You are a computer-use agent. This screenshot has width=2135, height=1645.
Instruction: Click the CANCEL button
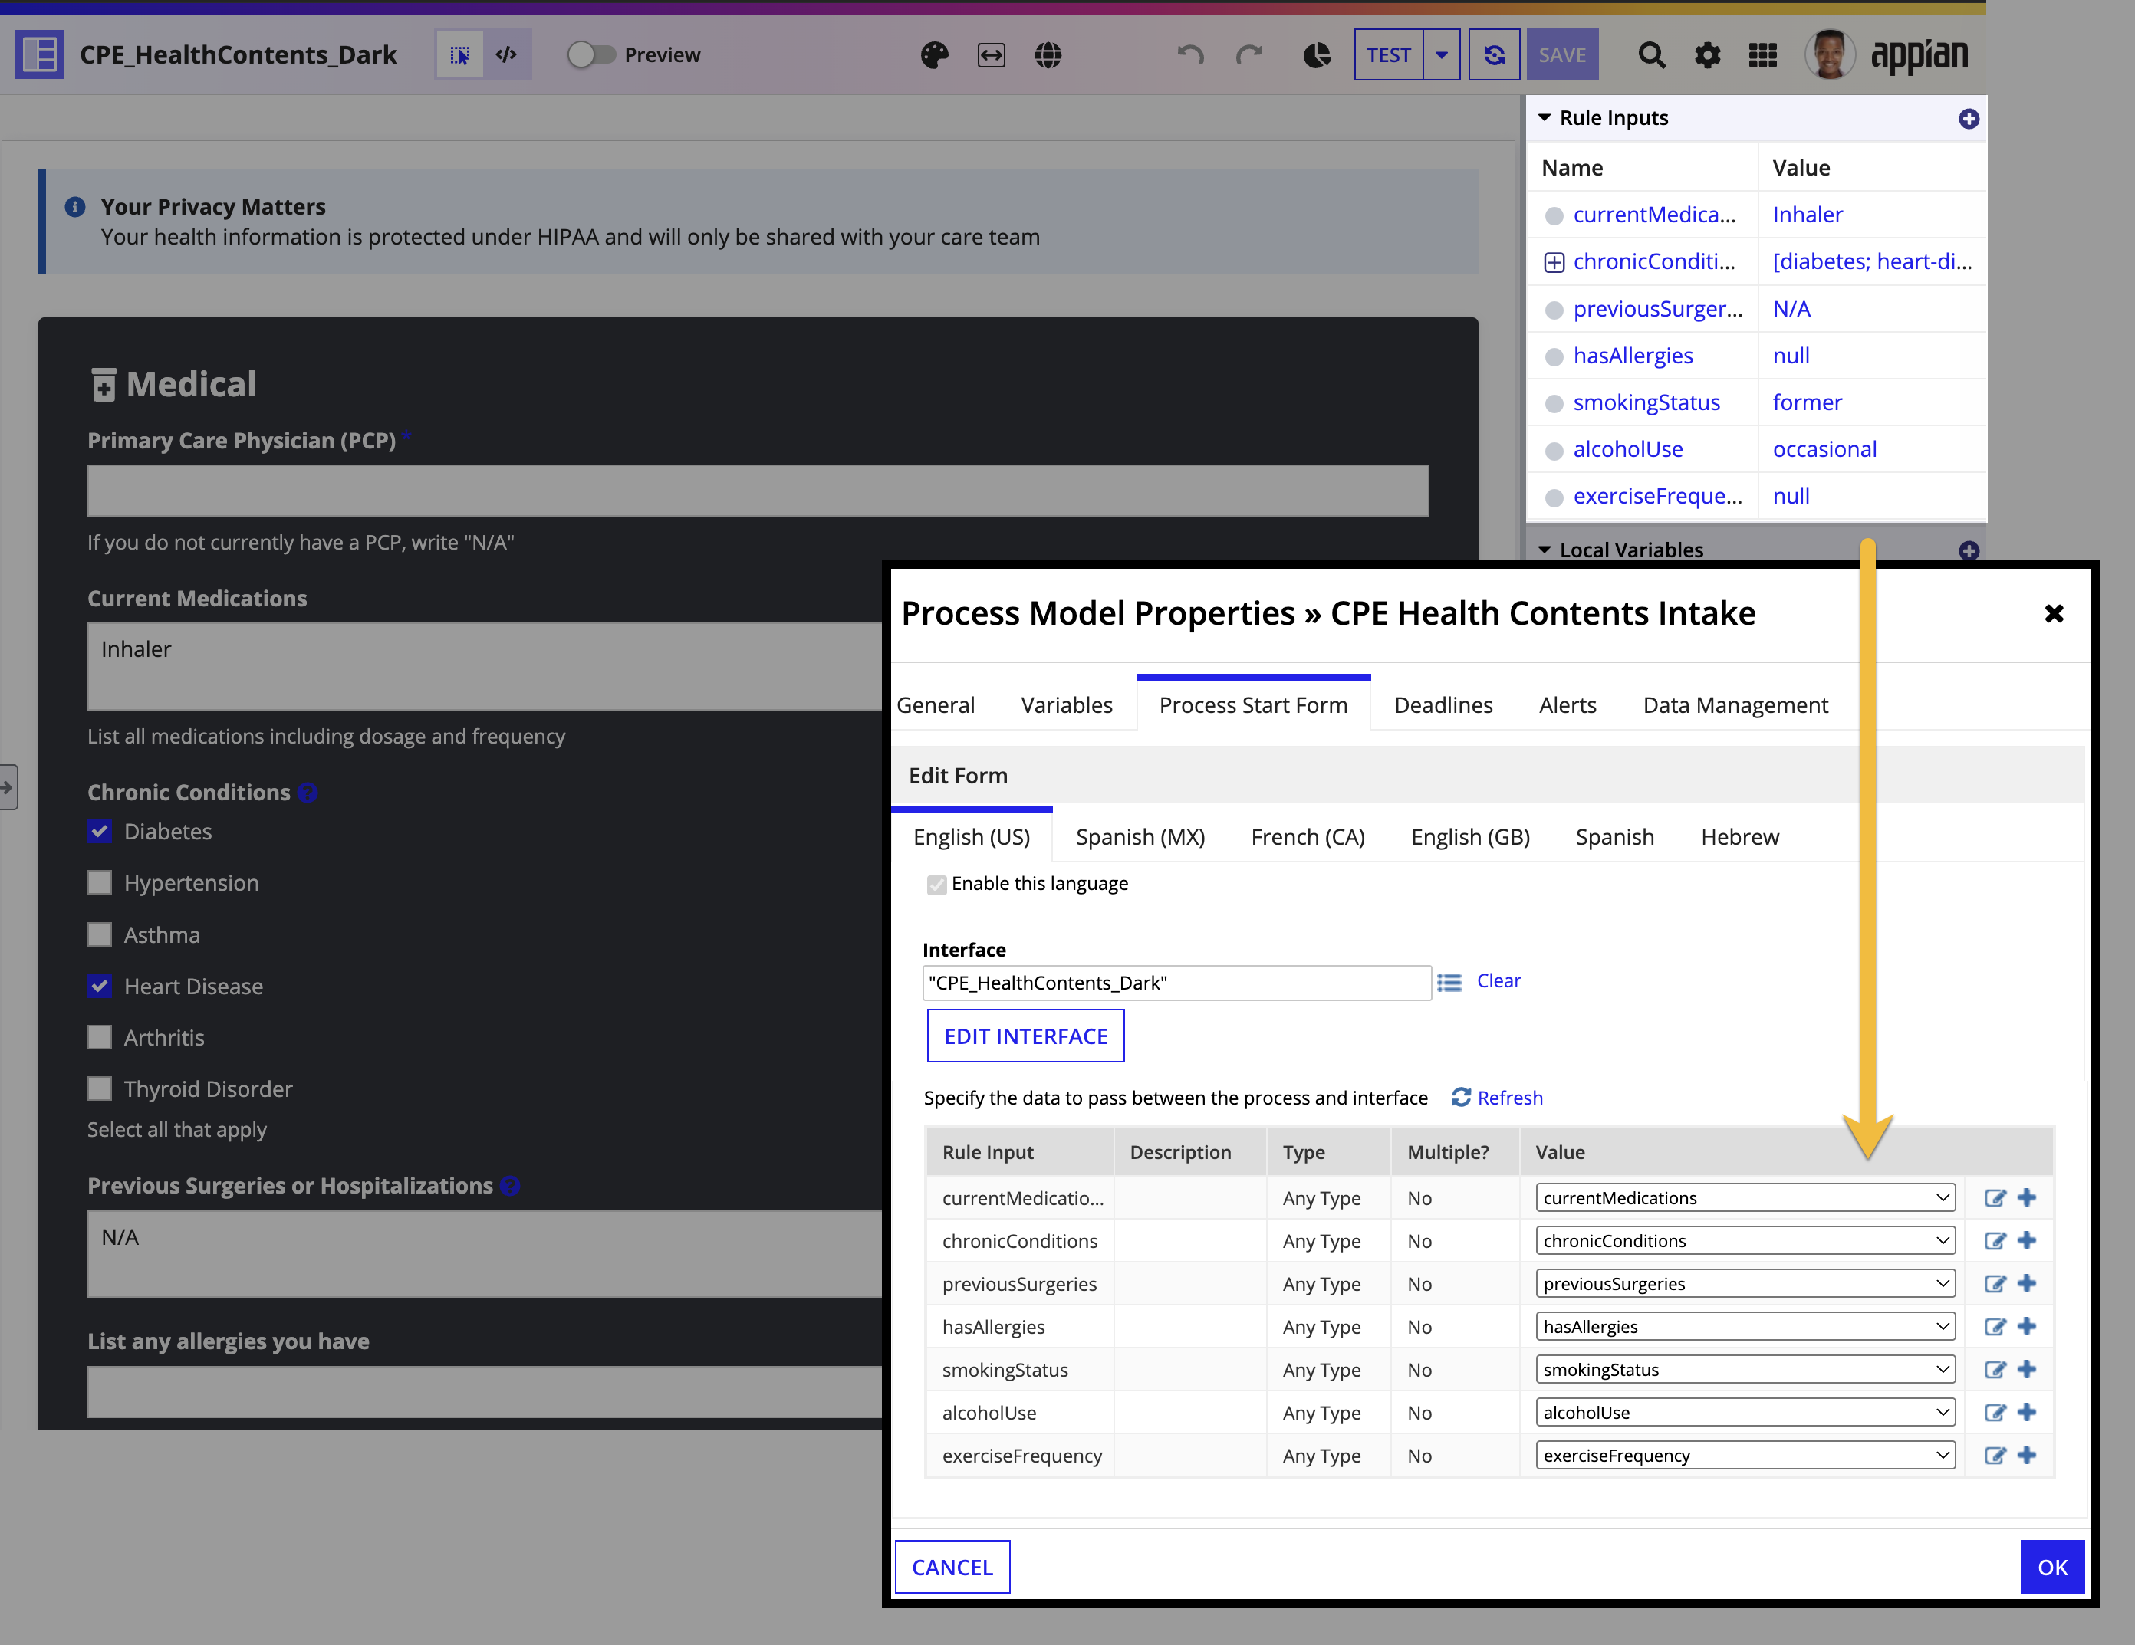coord(952,1567)
